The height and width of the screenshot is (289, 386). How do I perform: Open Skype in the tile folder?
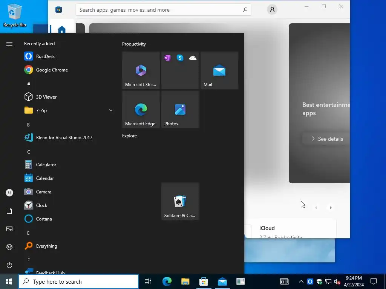(180, 58)
